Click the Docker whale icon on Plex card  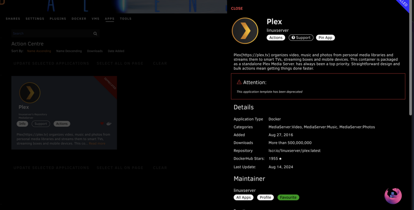coord(109,123)
